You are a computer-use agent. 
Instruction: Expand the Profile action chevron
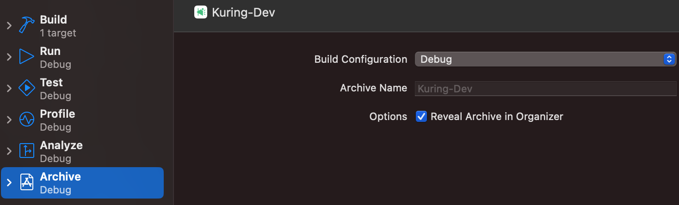[x=9, y=120]
